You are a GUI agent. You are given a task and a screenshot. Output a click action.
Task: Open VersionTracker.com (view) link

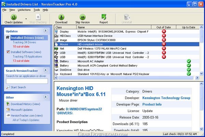(27, 116)
